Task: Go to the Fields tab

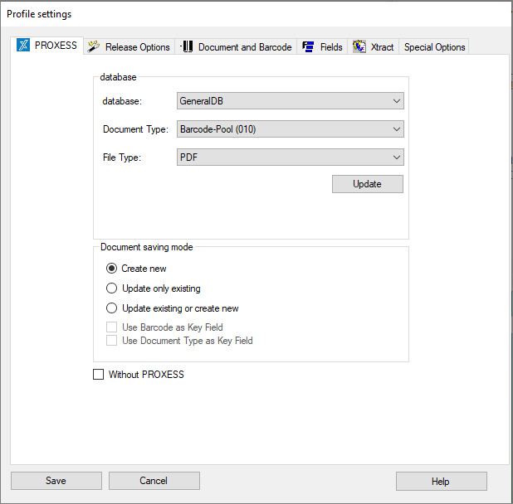Action: (322, 47)
